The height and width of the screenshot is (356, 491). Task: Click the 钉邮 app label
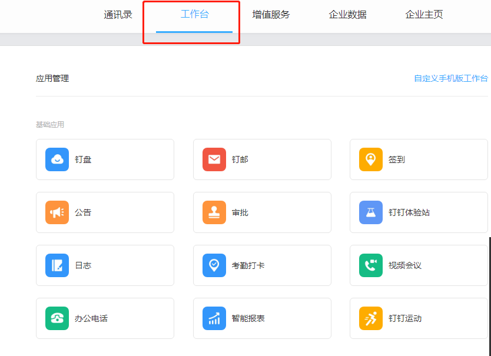[240, 159]
